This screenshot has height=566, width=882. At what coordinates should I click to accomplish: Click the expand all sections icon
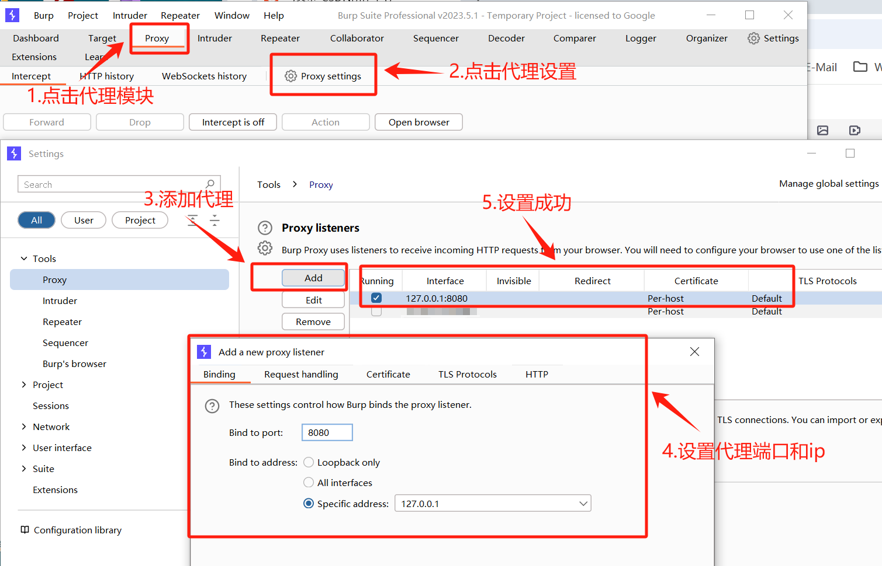pyautogui.click(x=193, y=220)
